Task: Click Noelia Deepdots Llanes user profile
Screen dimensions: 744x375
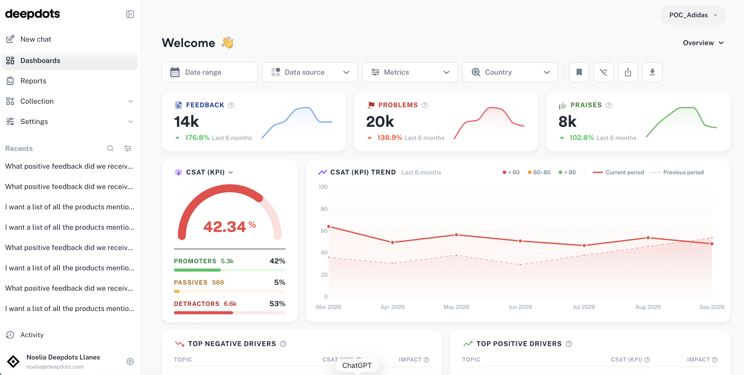Action: [x=63, y=361]
